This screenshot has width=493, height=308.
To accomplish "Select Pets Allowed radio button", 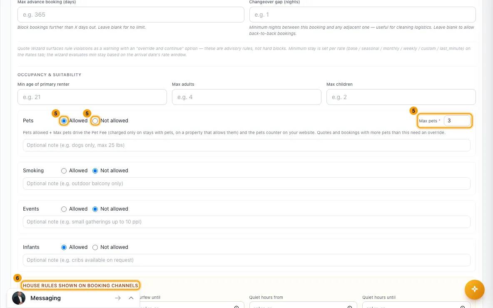I will [x=64, y=121].
